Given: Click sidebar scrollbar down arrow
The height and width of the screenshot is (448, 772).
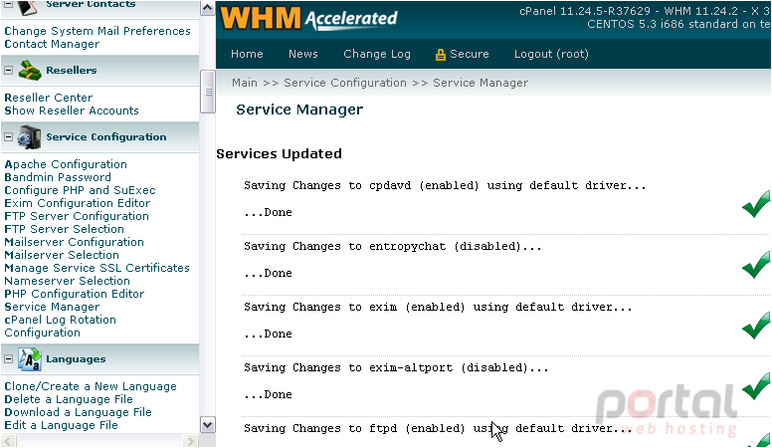Looking at the screenshot, I should click(208, 425).
